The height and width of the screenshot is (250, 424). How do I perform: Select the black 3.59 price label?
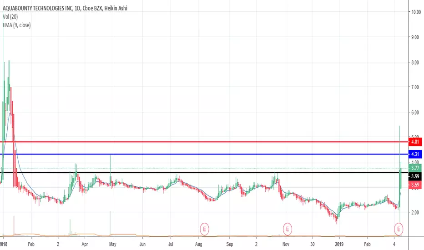(x=415, y=176)
